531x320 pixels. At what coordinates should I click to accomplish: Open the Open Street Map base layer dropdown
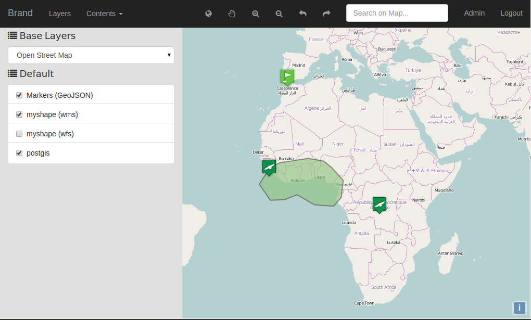pos(91,55)
